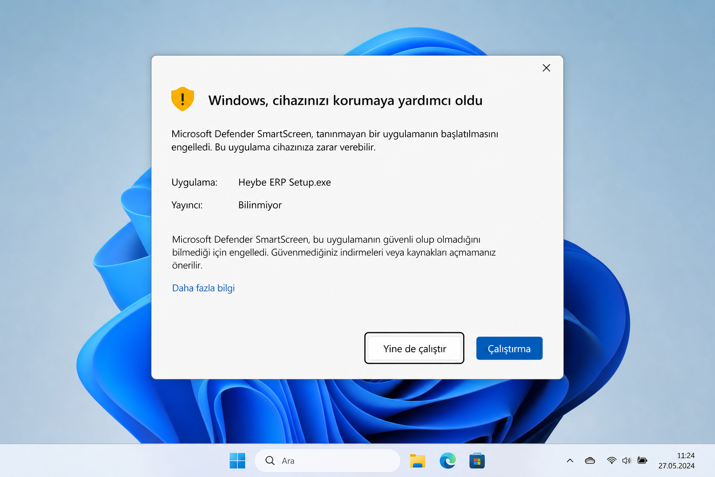Click the OneDrive cloud tray icon
The image size is (715, 477).
[x=590, y=461]
